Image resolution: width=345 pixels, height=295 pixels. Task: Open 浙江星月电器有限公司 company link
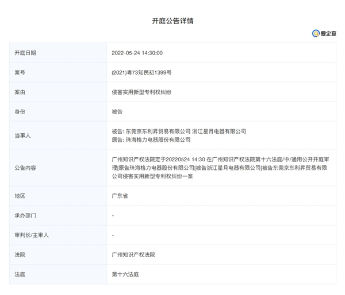(x=219, y=131)
